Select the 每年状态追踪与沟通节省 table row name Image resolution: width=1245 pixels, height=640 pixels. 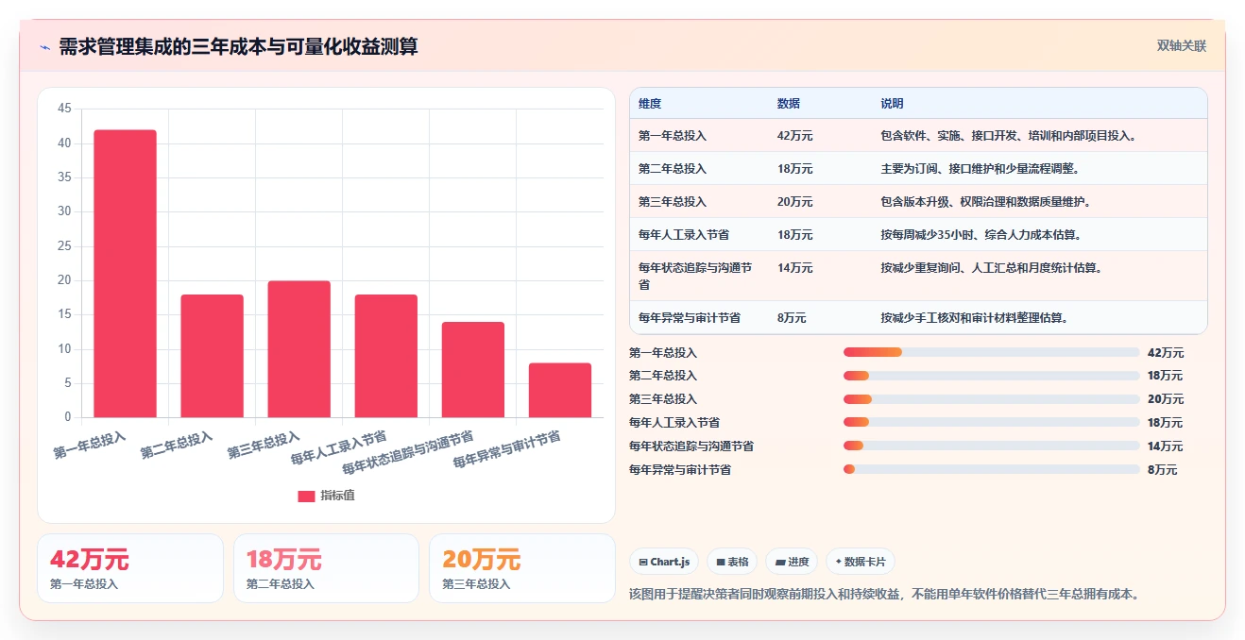click(x=695, y=276)
